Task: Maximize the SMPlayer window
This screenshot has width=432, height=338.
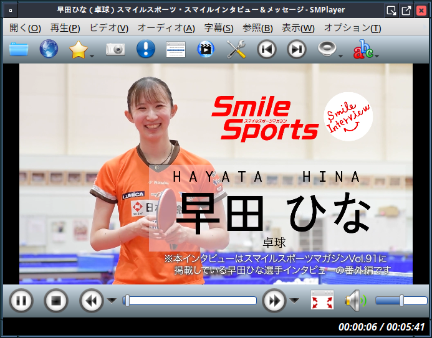Action: coord(406,11)
